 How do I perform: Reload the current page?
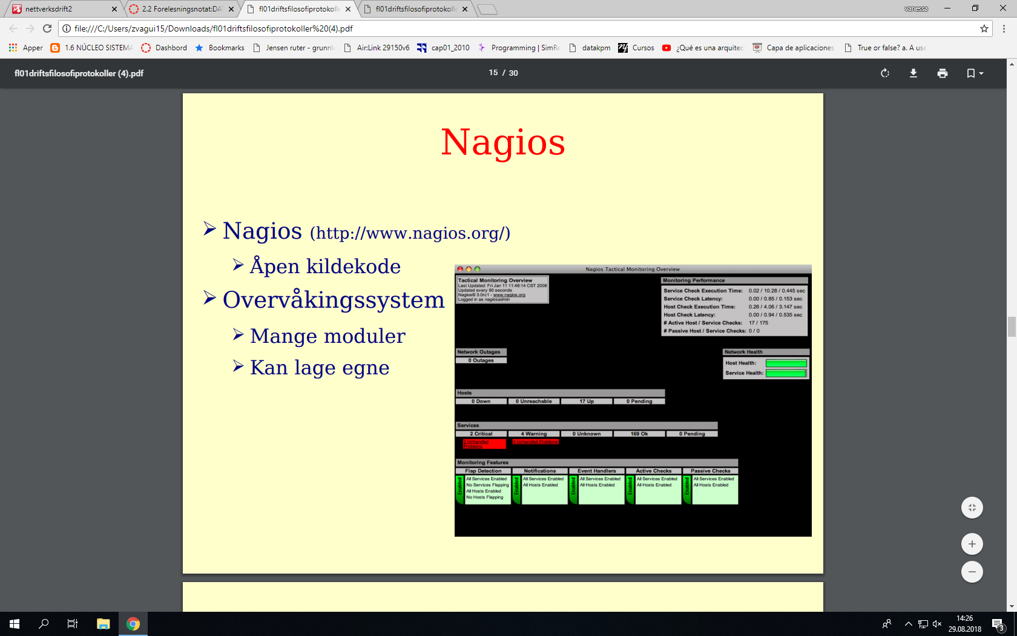point(47,28)
